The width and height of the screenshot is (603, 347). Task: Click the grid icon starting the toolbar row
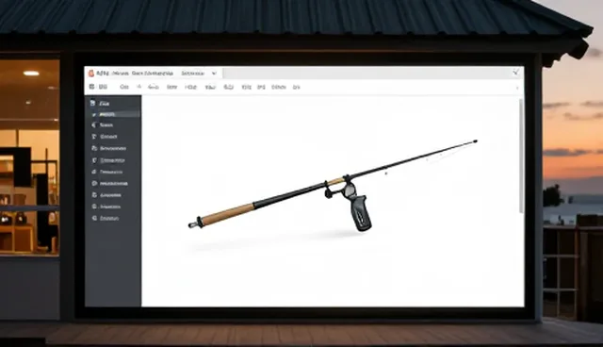click(92, 87)
